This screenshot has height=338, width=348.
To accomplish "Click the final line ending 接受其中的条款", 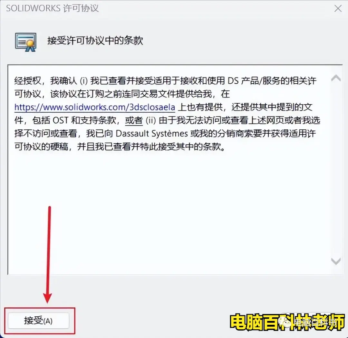I will (120, 147).
